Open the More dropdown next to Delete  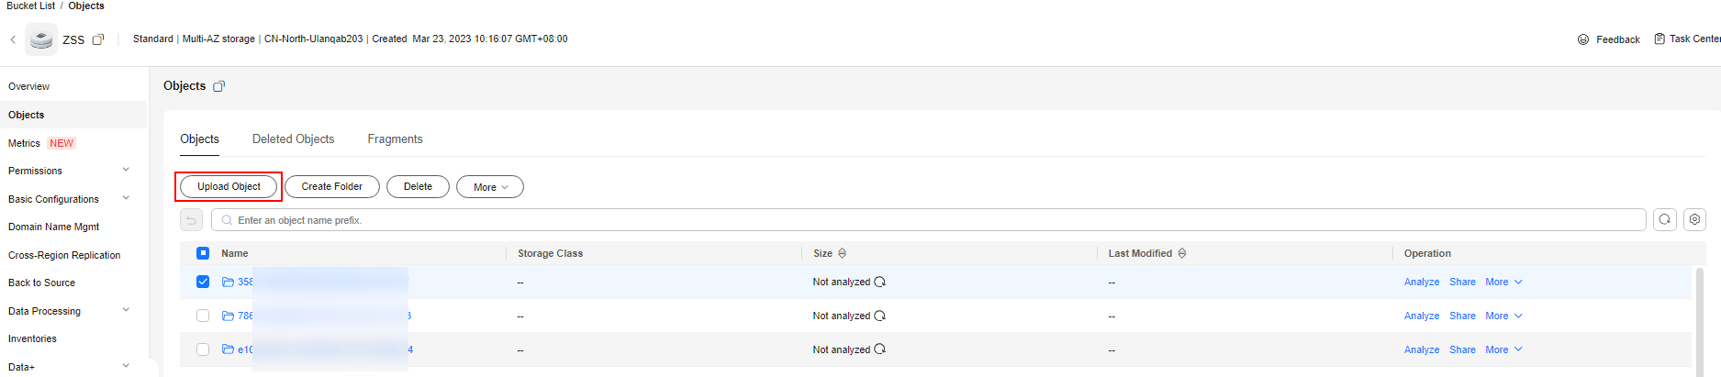coord(490,187)
